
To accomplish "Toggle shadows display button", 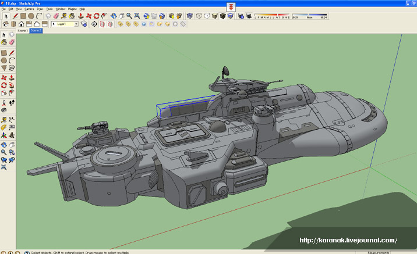I will (249, 16).
